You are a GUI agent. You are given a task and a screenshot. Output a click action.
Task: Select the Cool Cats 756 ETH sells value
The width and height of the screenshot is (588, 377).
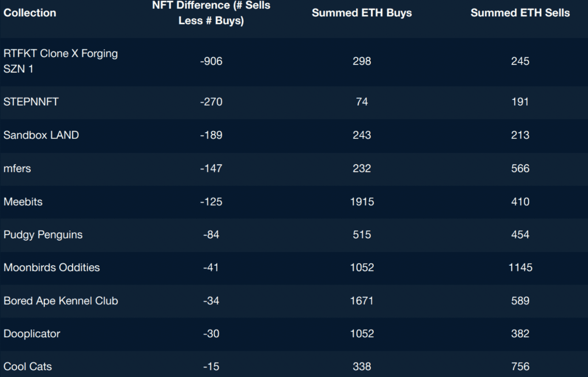(x=520, y=366)
